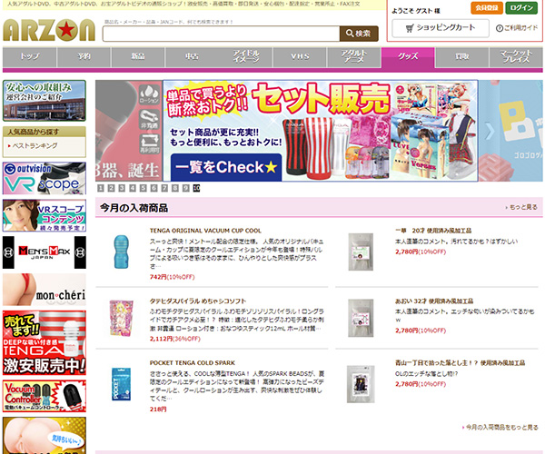Click もっと見る link in 今月の入荷商品 header
Image resolution: width=545 pixels, height=454 pixels.
521,207
